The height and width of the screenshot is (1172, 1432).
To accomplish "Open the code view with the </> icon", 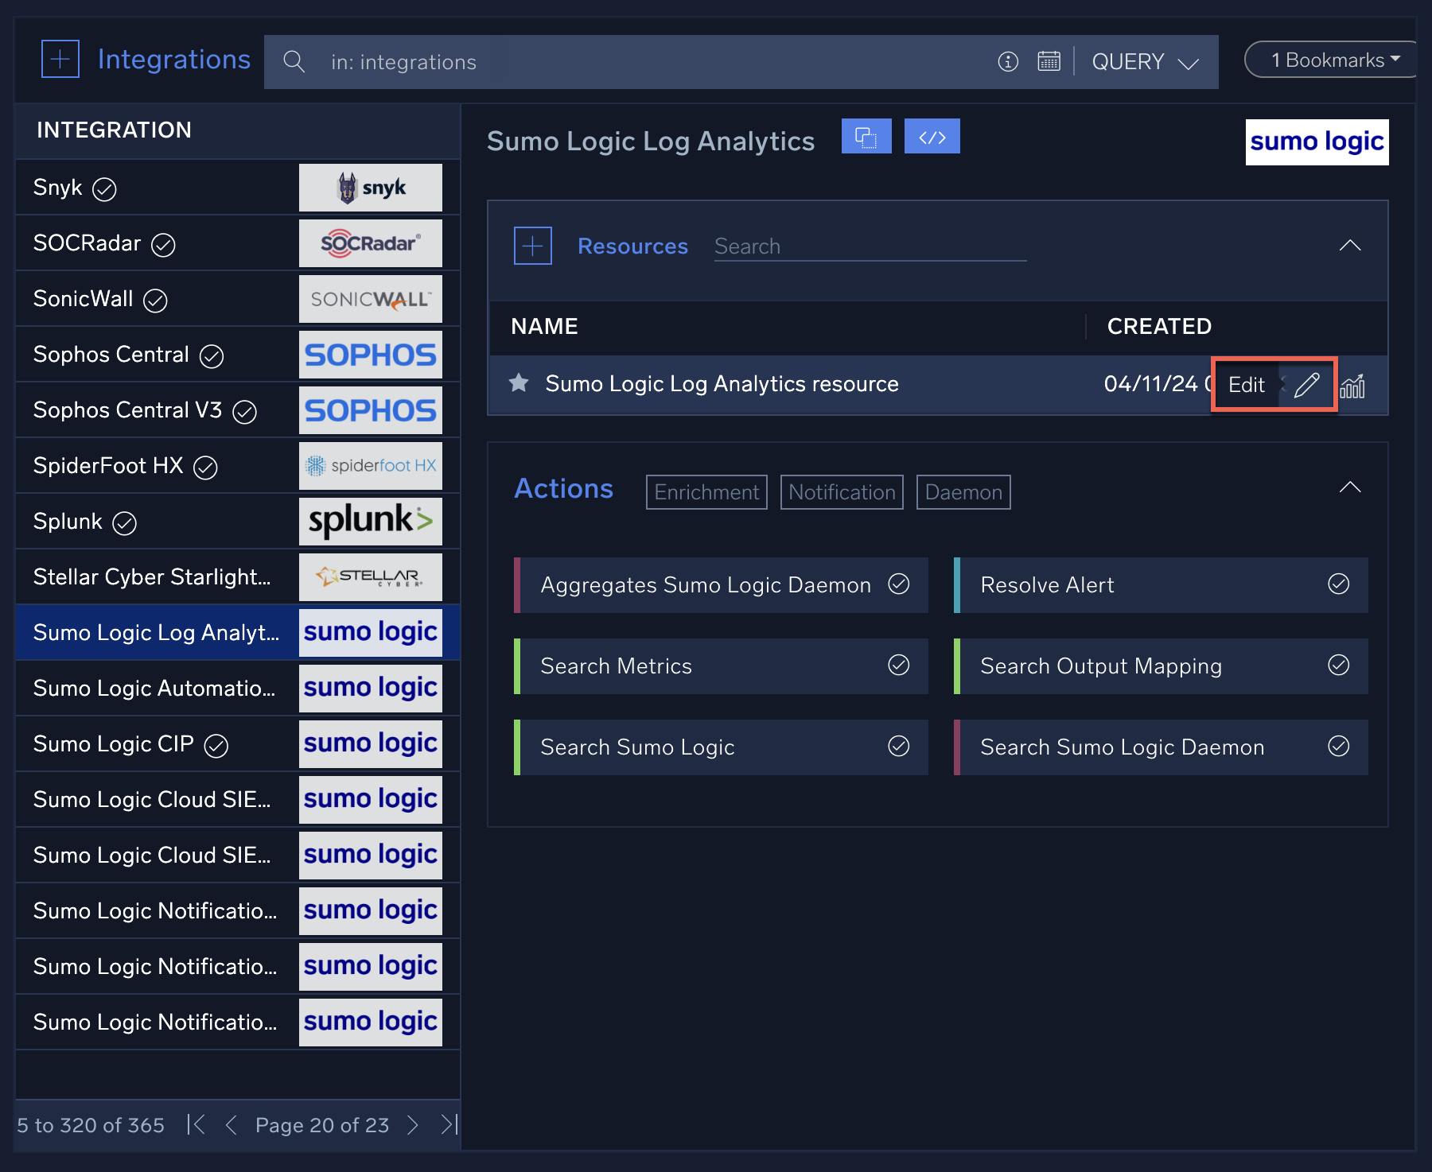I will coord(932,136).
